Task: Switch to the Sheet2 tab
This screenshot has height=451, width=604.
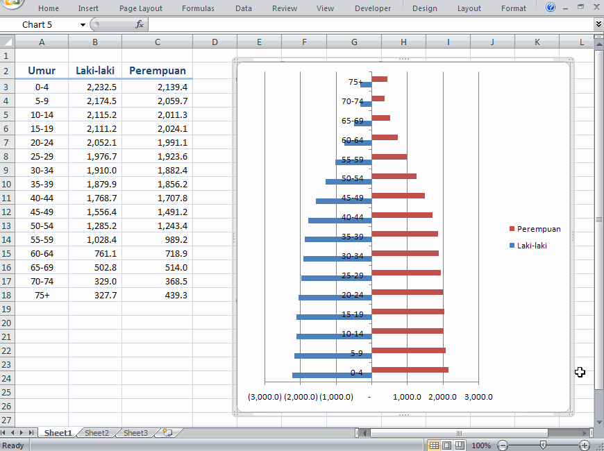Action: pyautogui.click(x=96, y=432)
